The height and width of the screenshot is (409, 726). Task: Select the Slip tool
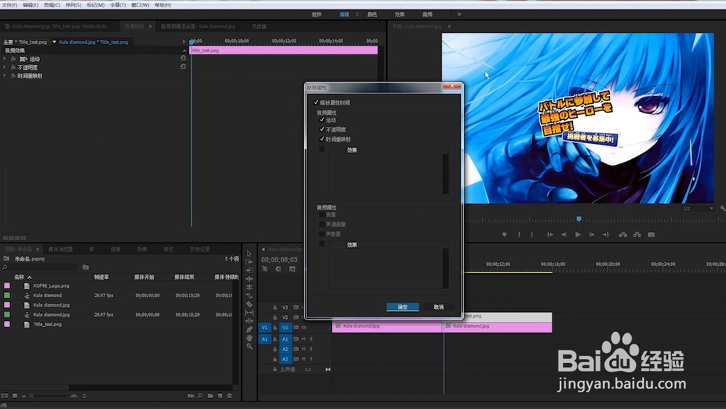(249, 312)
